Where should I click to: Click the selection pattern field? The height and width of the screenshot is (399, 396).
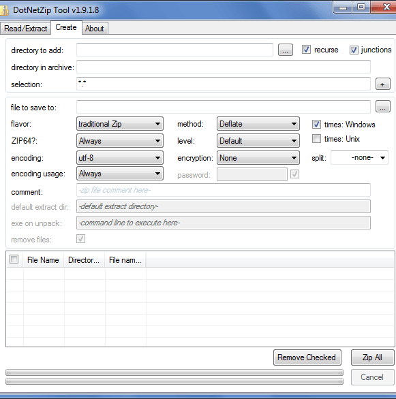224,84
